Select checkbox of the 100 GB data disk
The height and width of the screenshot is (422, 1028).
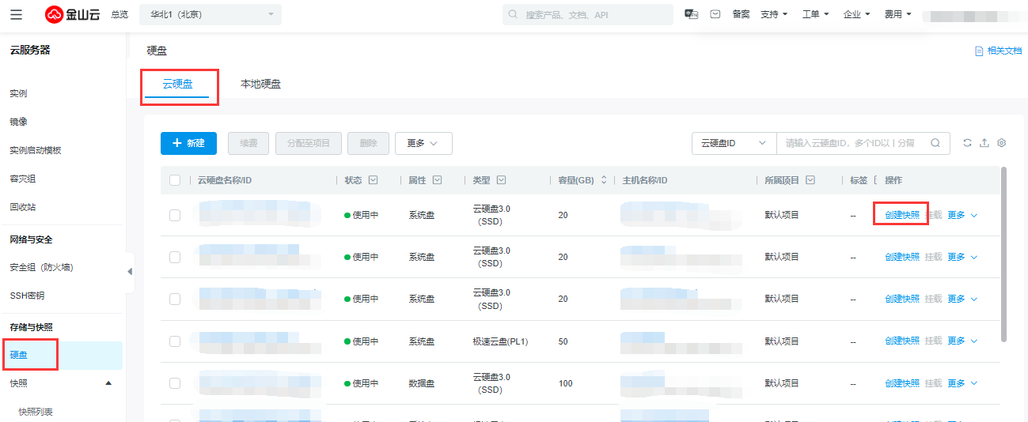point(175,383)
